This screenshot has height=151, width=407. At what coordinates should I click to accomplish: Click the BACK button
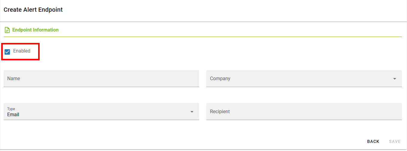pos(373,141)
